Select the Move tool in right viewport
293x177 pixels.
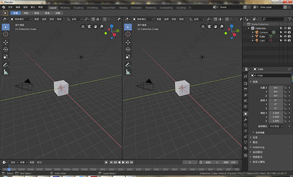pyautogui.click(x=128, y=42)
